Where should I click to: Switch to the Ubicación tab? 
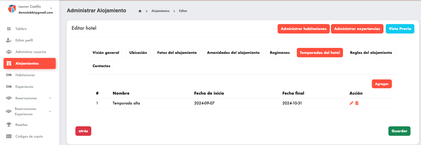138,52
